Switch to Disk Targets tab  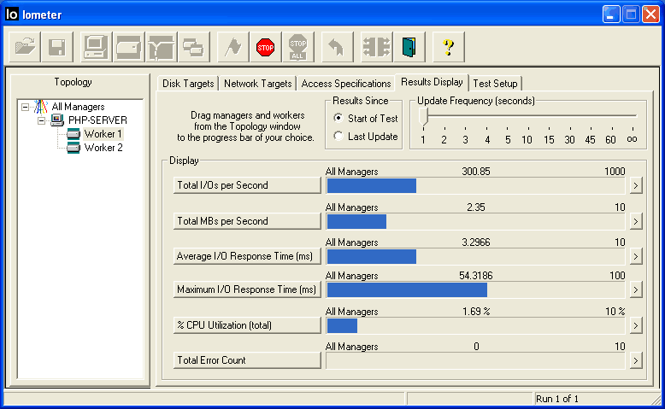(x=188, y=84)
